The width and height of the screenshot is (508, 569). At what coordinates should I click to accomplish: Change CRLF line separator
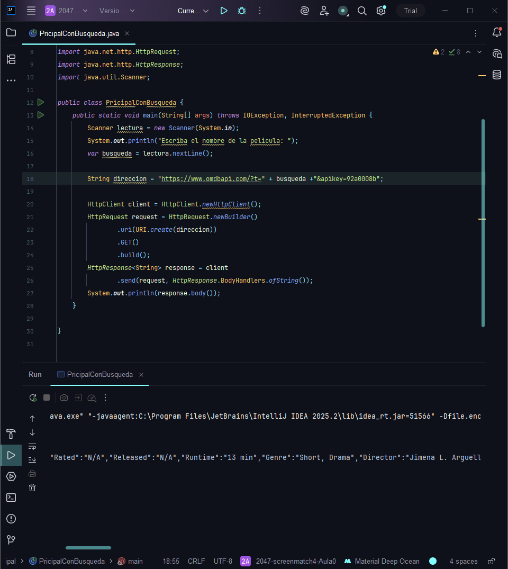tap(196, 561)
